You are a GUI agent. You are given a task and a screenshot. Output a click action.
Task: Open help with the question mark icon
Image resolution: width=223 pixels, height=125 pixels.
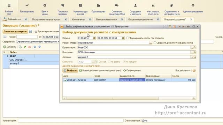coord(194,70)
